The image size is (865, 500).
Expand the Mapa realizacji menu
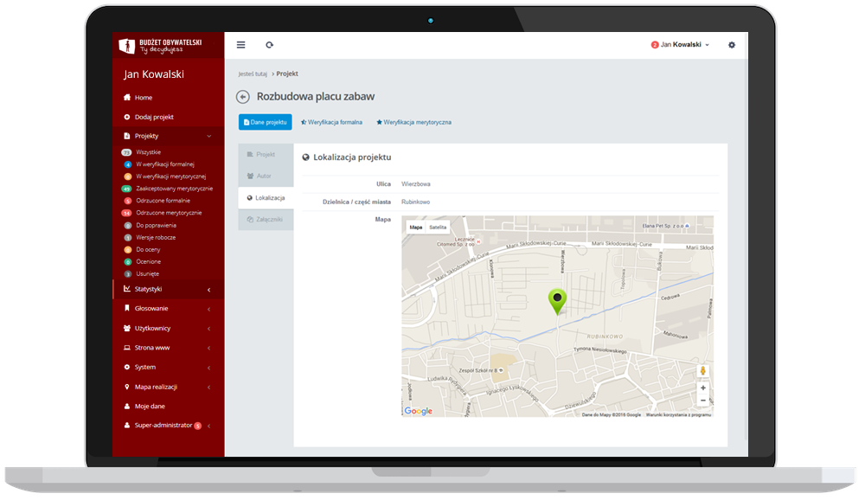coord(169,387)
